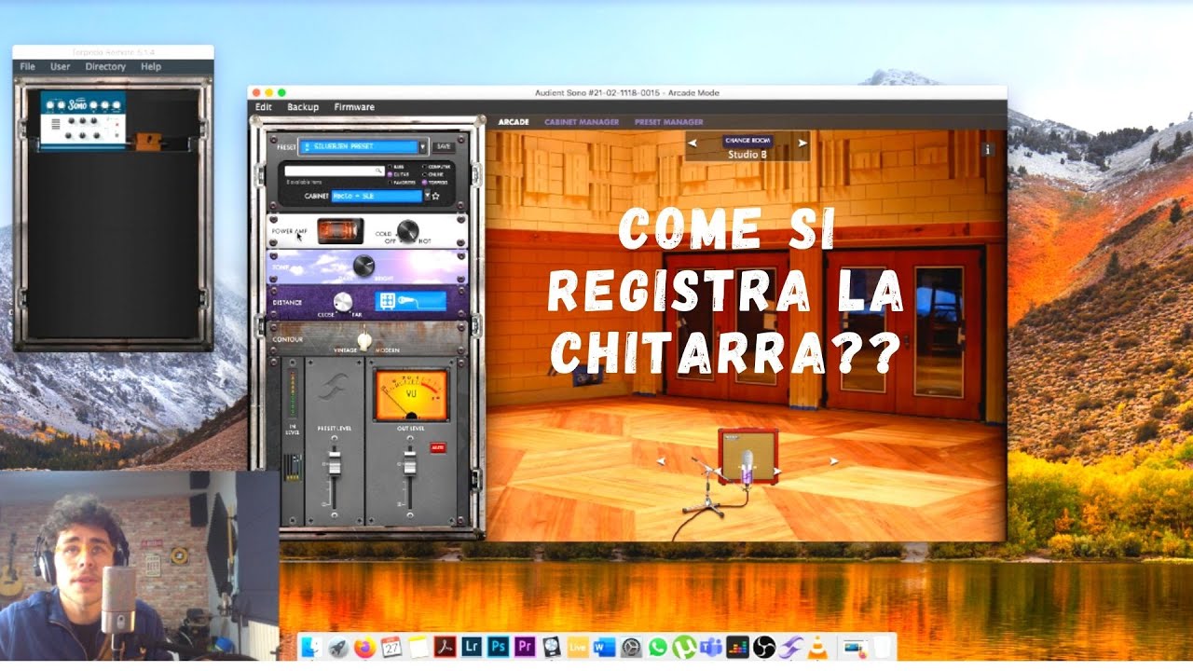Open the User menu in the Torpedo Remote window

(61, 67)
